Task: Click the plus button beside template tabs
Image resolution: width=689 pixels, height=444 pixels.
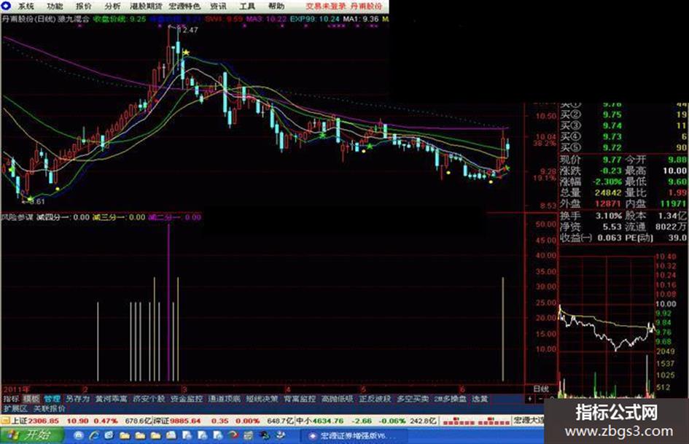Action: click(529, 399)
